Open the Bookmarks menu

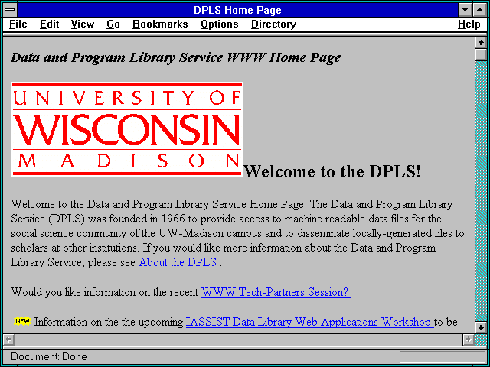click(x=160, y=24)
